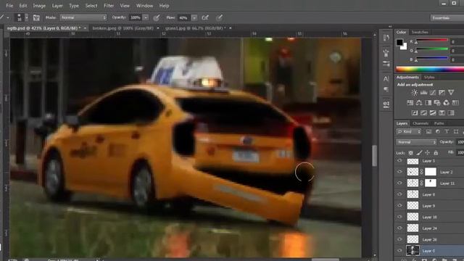Screen dimensions: 464x261
Task: Lock layer position
Action: (427, 153)
